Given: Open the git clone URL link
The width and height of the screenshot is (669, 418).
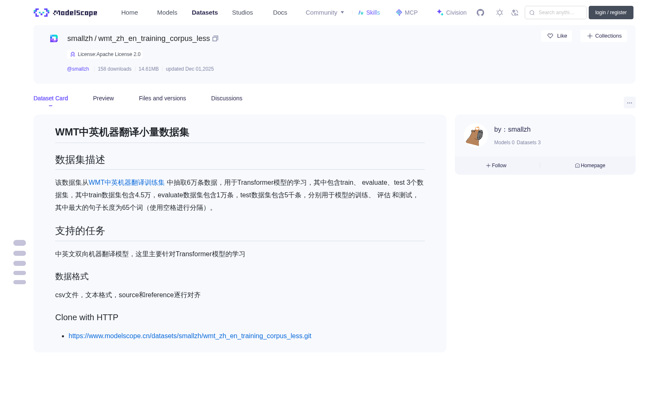Looking at the screenshot, I should (x=190, y=336).
